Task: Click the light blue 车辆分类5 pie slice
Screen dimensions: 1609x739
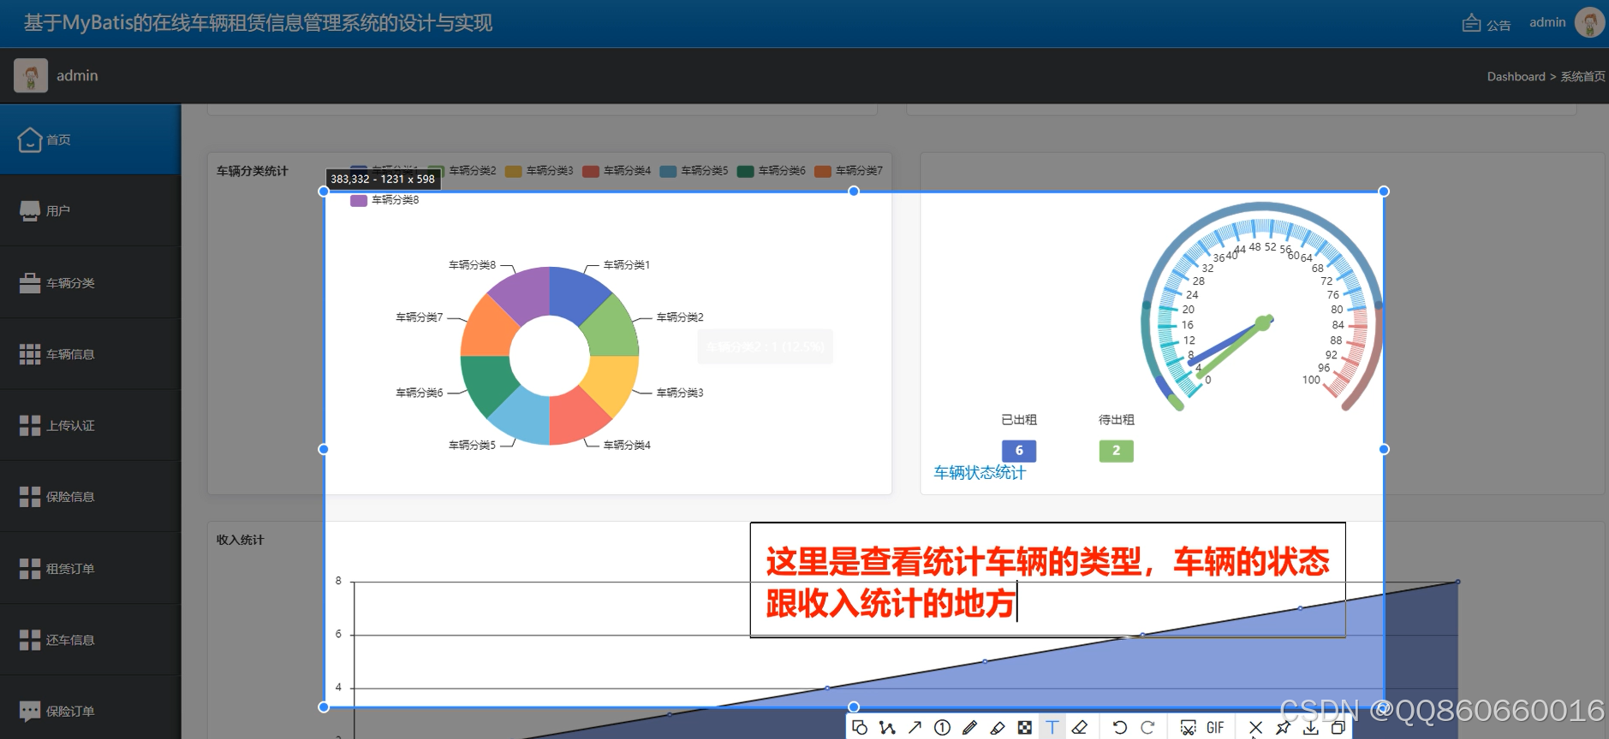Action: pos(525,417)
